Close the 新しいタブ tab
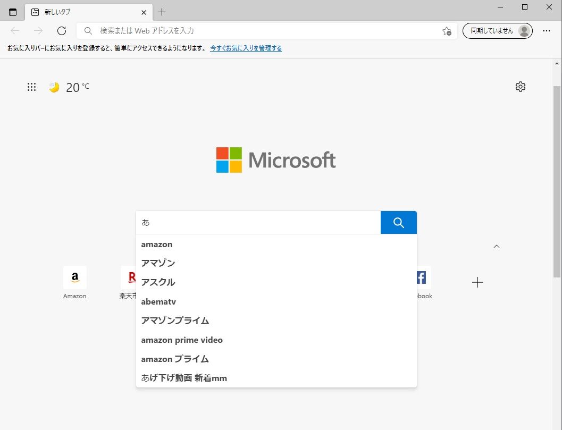Screen dimensions: 562x430 click(144, 13)
